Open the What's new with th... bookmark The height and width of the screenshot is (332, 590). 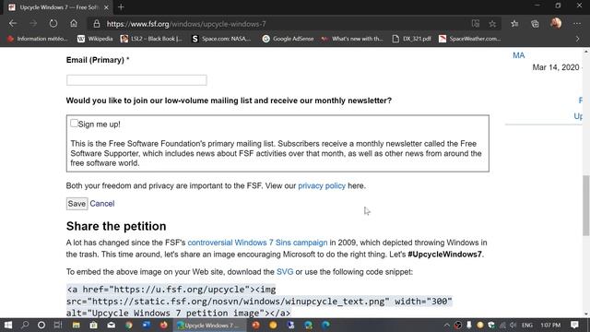(x=352, y=39)
